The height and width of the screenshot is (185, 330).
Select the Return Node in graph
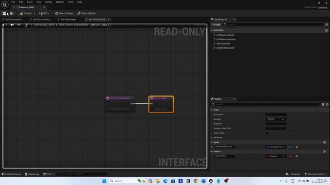[x=161, y=104]
